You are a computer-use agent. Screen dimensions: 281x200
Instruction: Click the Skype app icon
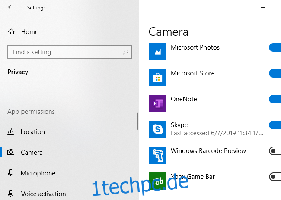click(x=158, y=129)
